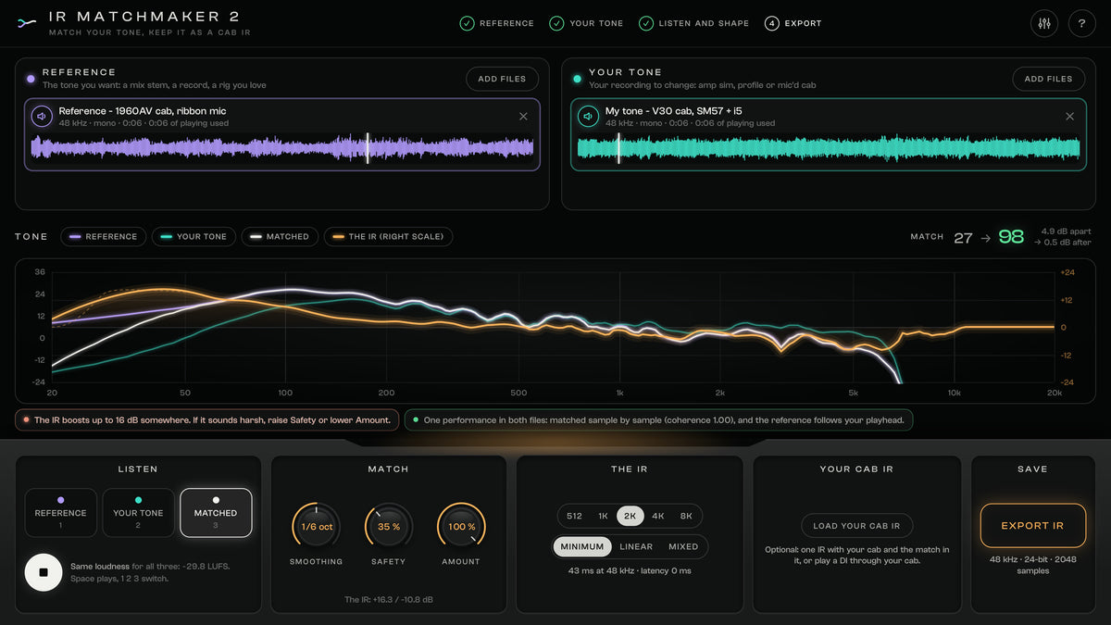Open the help question mark icon
Image resolution: width=1111 pixels, height=625 pixels.
click(x=1081, y=23)
